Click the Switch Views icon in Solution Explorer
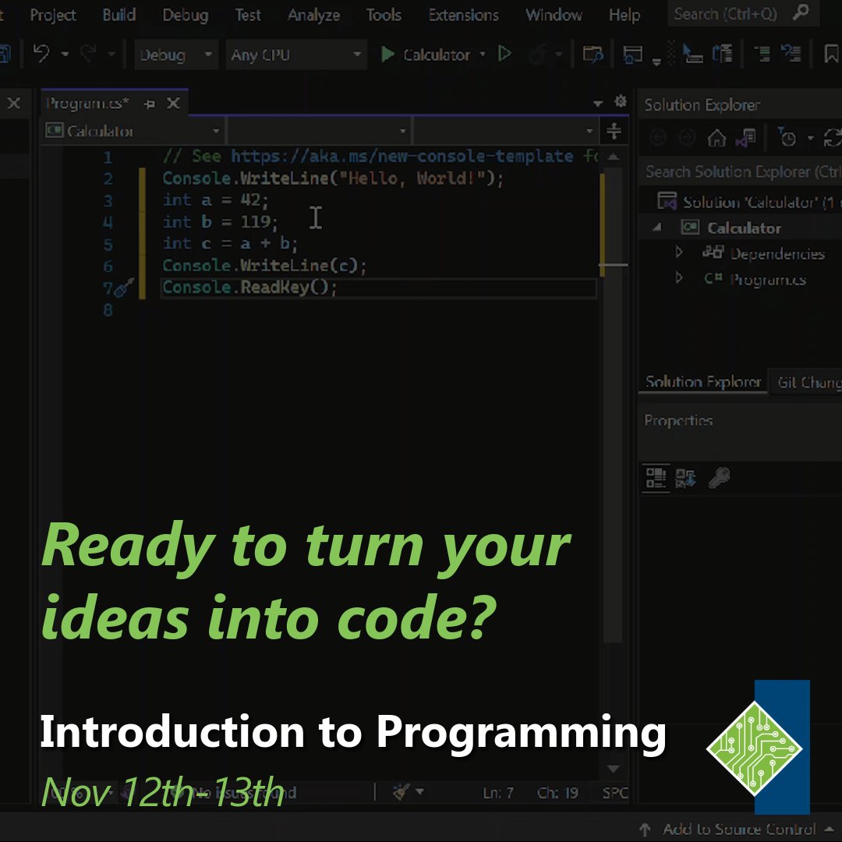The width and height of the screenshot is (842, 842). click(x=746, y=138)
